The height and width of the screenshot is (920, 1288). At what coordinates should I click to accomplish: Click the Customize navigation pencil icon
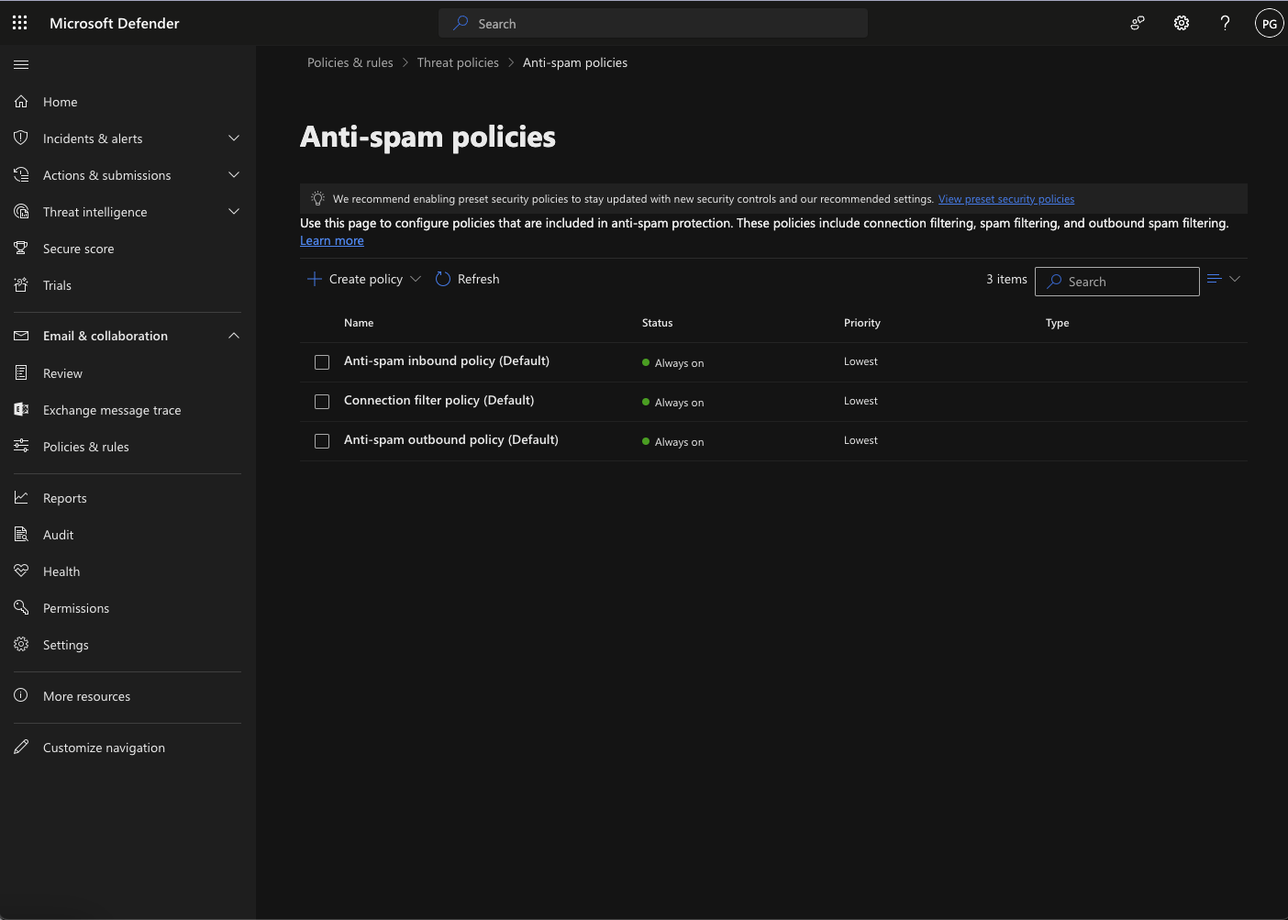21,748
